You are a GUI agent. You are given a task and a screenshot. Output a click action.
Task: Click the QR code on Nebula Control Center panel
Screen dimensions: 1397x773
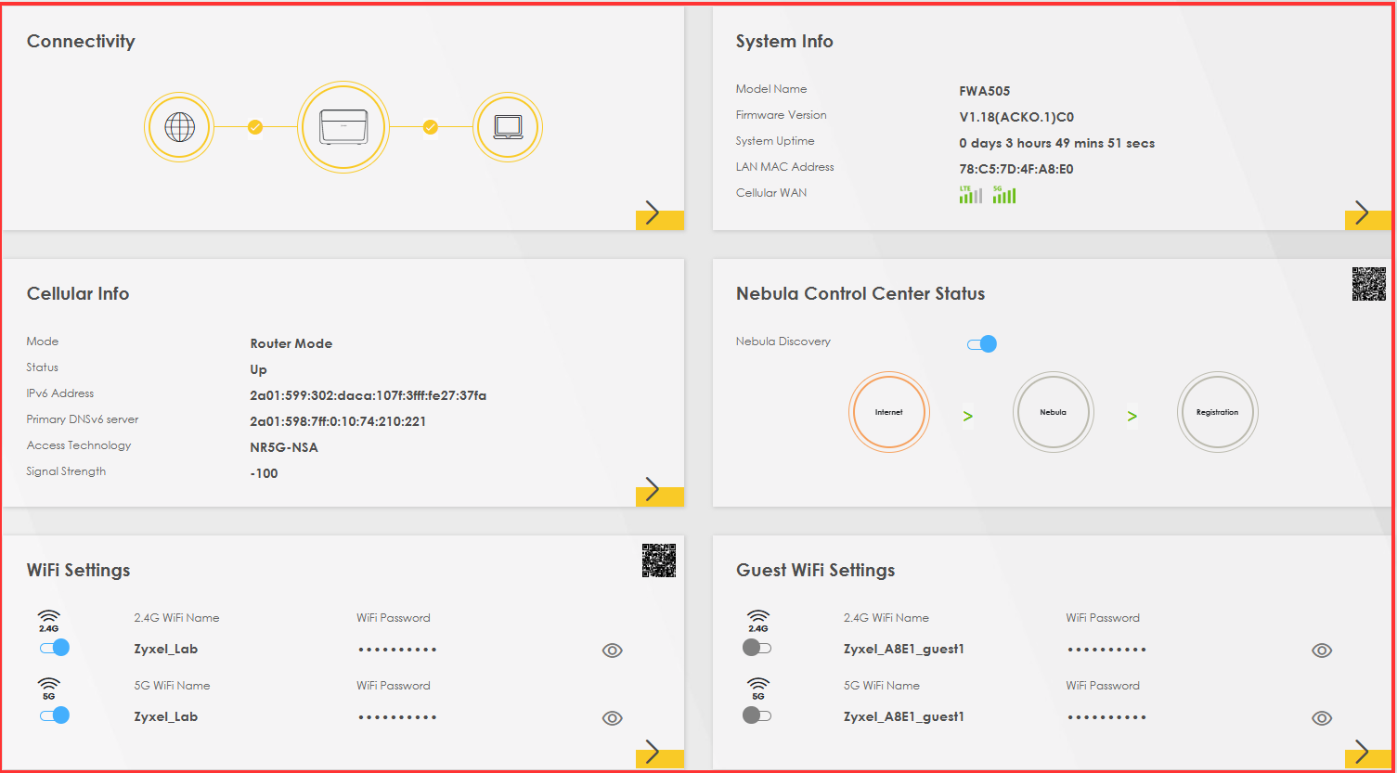click(x=1368, y=286)
